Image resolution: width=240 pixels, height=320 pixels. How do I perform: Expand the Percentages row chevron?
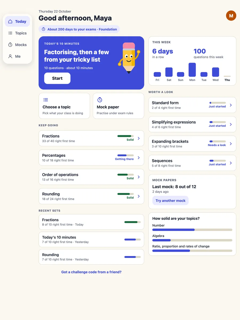pos(139,158)
